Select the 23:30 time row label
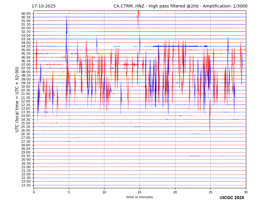This screenshot has height=209, width=279. (x=26, y=185)
